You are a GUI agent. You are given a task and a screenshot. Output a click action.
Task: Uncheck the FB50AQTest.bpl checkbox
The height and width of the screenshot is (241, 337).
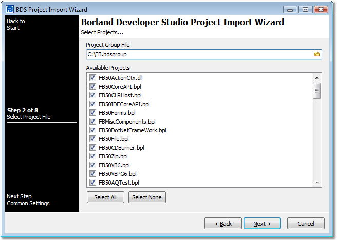(92, 183)
